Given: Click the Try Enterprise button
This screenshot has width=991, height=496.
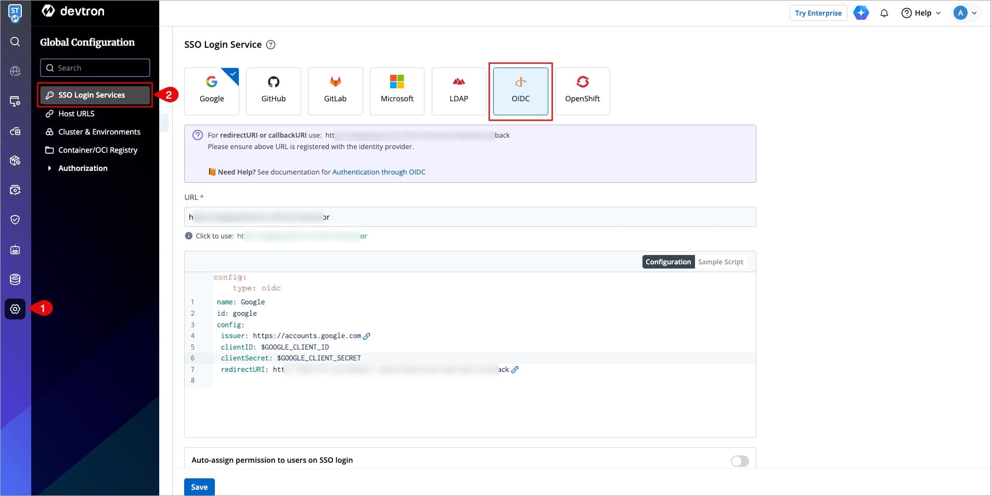Looking at the screenshot, I should click(x=818, y=13).
